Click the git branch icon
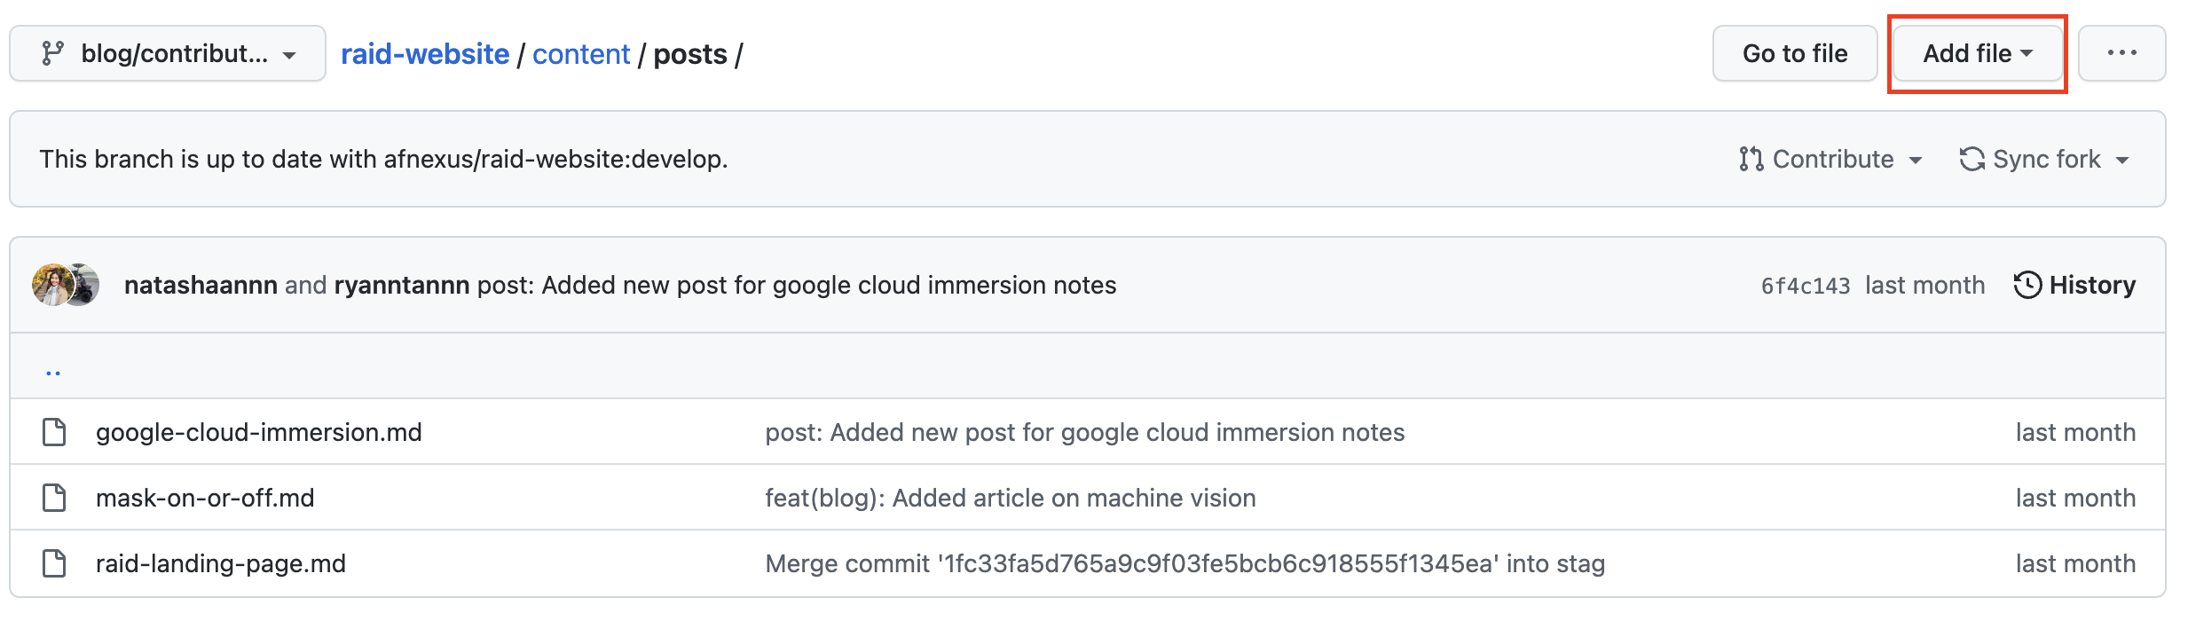This screenshot has height=621, width=2188. [x=52, y=53]
